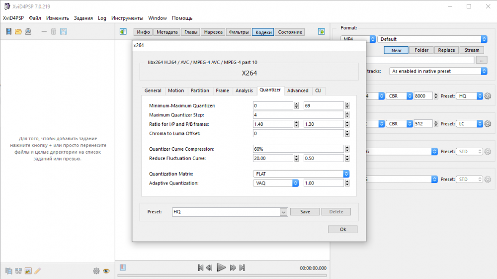Click the Quantizer Curve Compression field
The height and width of the screenshot is (279, 497).
298,149
